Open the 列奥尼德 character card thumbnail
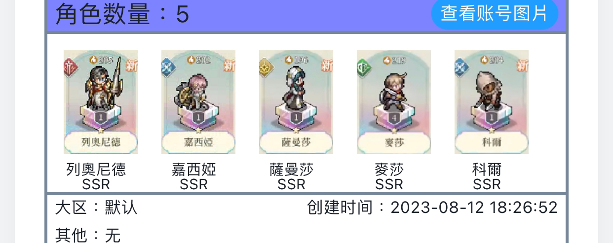This screenshot has width=613, height=243. point(101,102)
